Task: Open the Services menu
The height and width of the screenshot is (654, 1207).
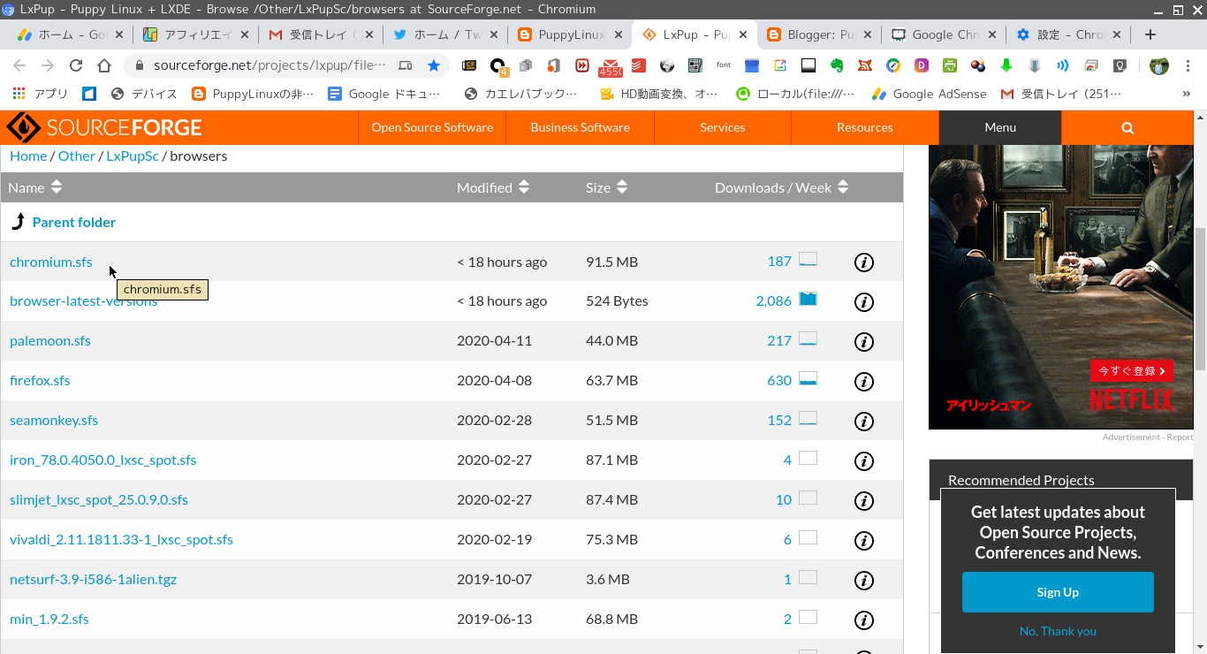Action: click(722, 127)
